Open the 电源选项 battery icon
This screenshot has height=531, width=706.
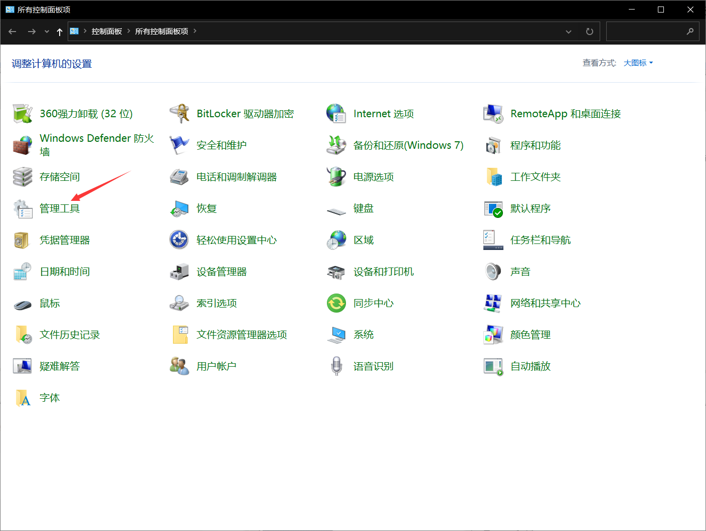coord(336,177)
